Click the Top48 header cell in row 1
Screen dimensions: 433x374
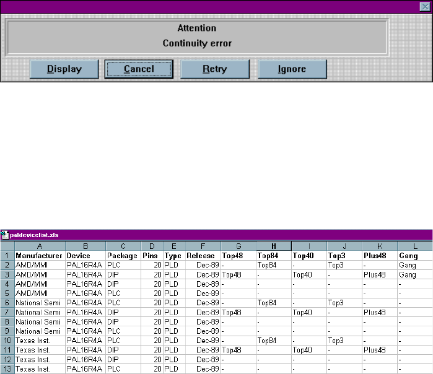[238, 256]
